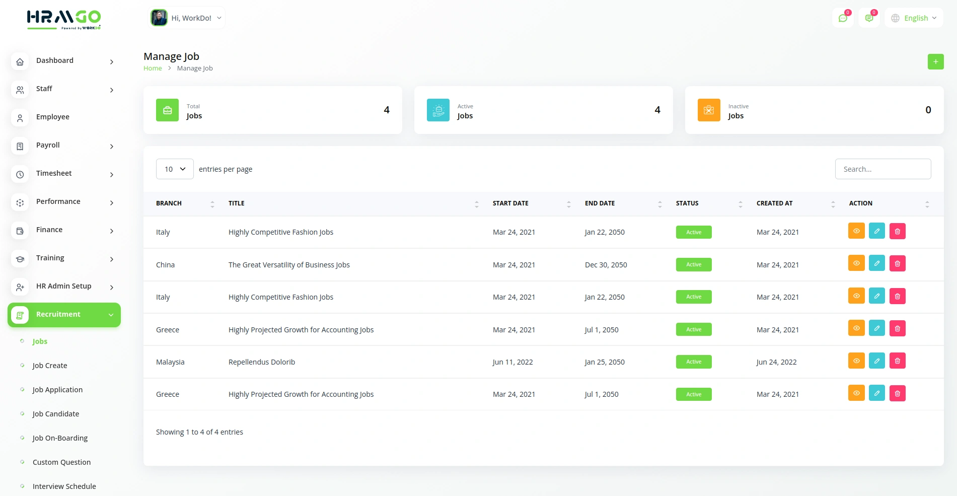Delete the China branch job row
The height and width of the screenshot is (496, 957).
click(x=897, y=263)
